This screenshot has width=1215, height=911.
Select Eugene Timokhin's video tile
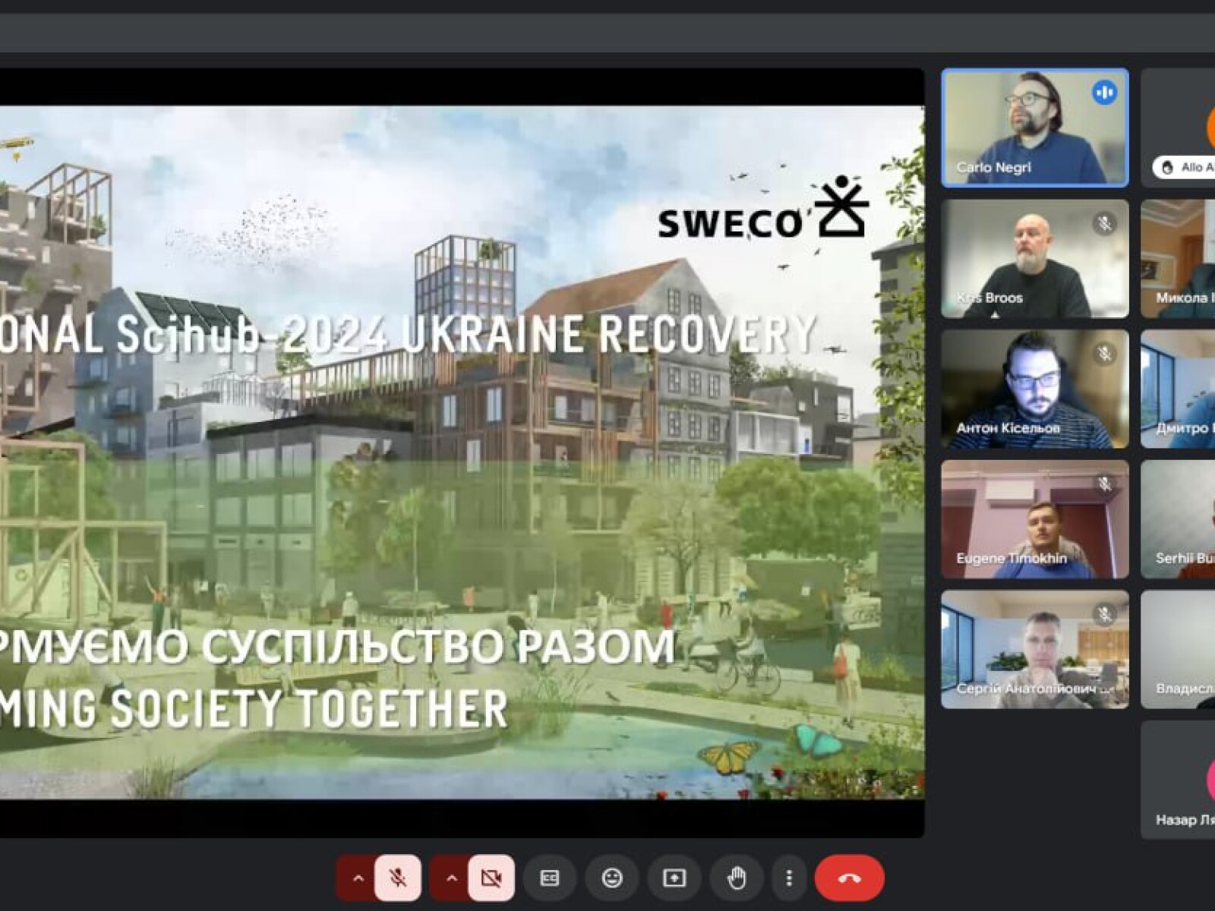[x=1035, y=519]
